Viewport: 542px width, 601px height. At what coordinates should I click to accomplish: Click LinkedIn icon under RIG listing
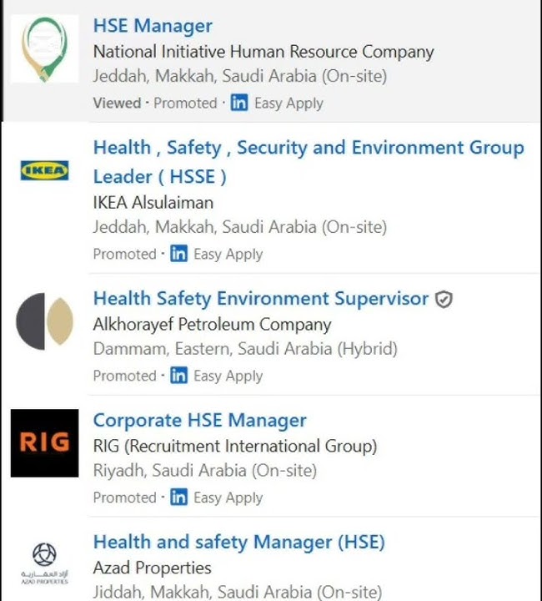click(x=178, y=497)
